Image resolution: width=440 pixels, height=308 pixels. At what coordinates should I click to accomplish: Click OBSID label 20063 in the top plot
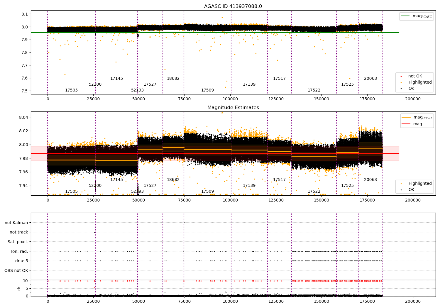point(370,79)
